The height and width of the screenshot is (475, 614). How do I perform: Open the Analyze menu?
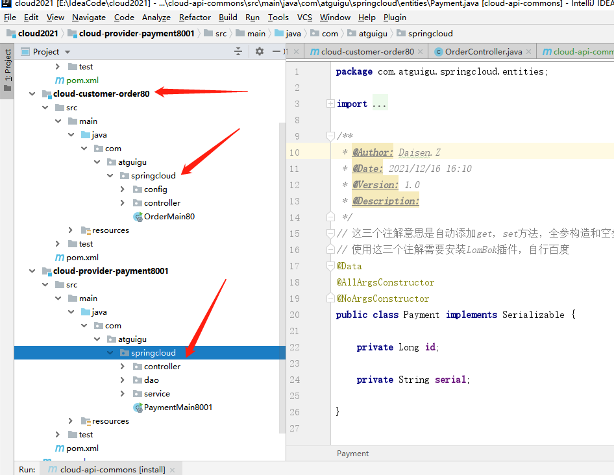point(156,18)
